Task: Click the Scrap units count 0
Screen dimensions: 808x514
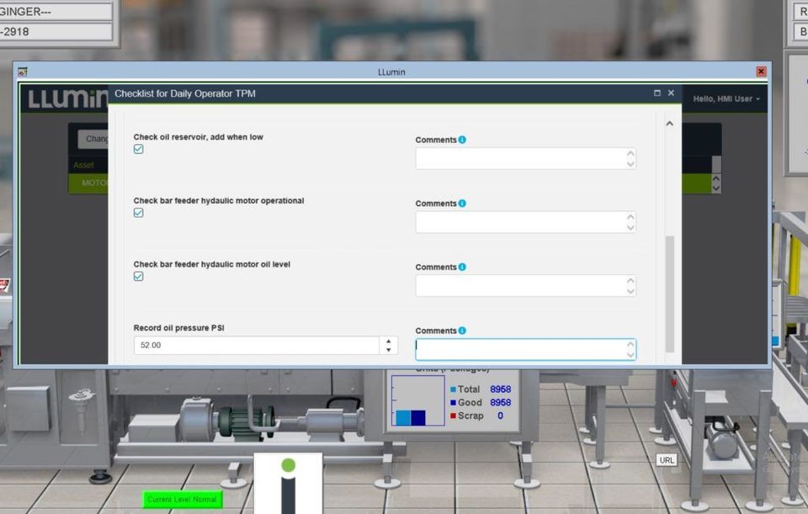Action: coord(500,416)
